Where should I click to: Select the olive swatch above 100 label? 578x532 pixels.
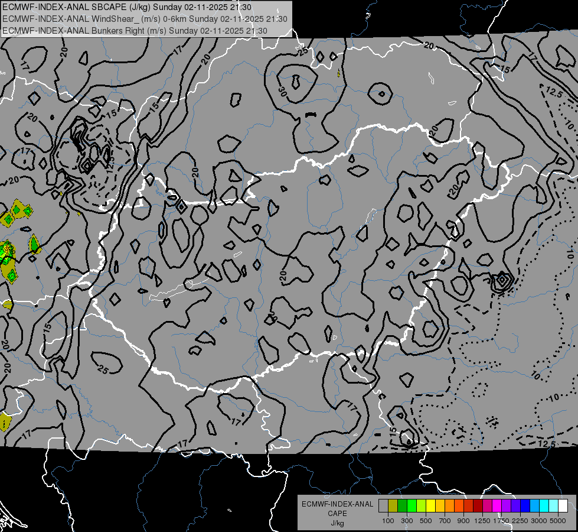pyautogui.click(x=393, y=506)
